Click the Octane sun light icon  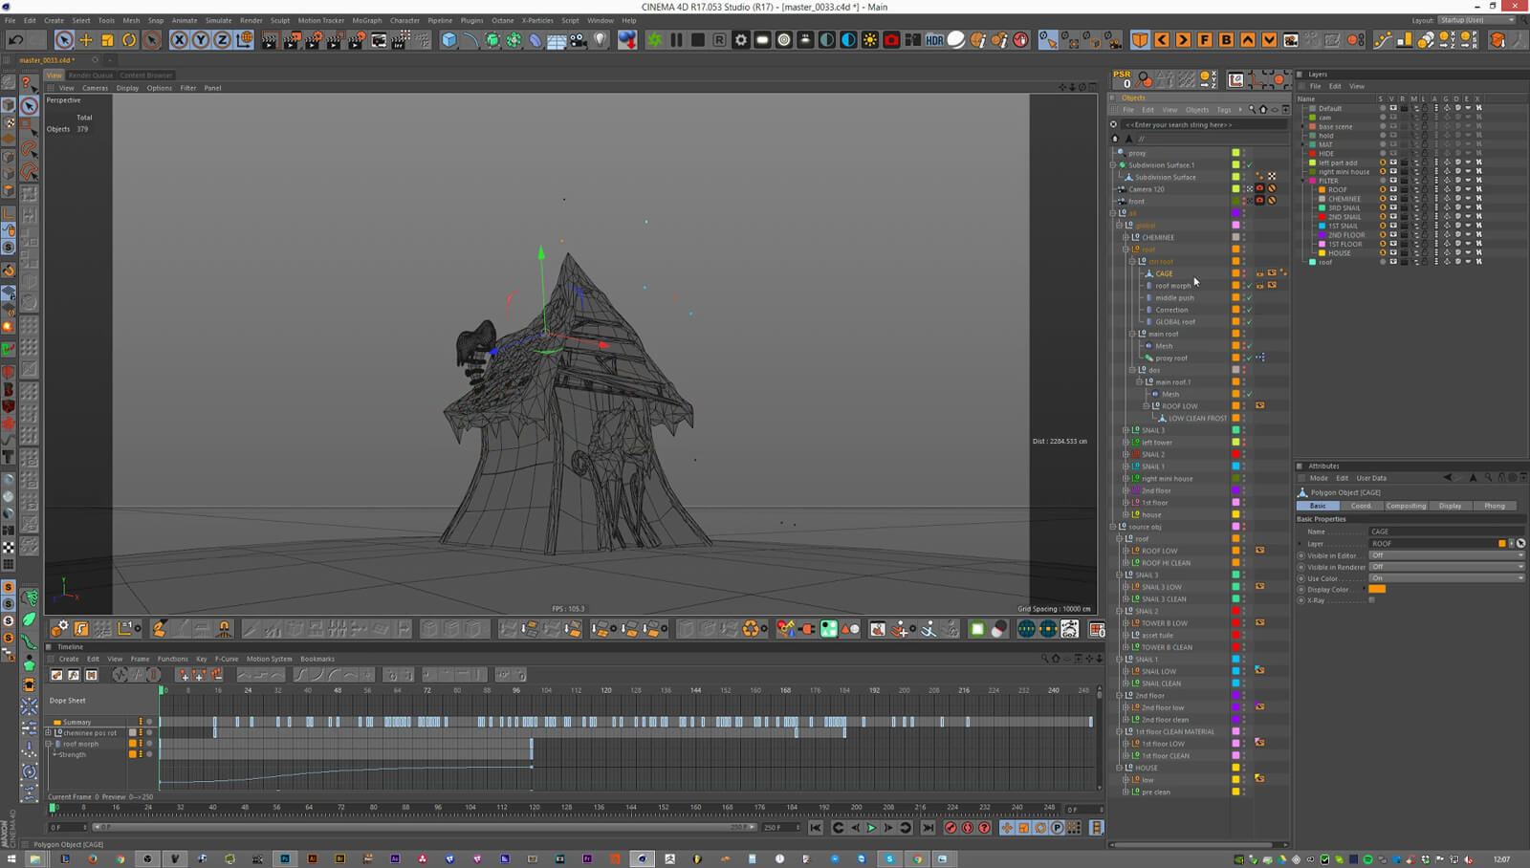[x=870, y=40]
